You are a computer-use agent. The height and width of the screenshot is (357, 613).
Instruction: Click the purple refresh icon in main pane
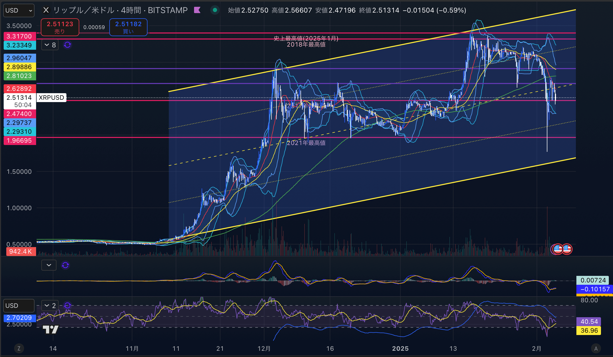click(67, 45)
